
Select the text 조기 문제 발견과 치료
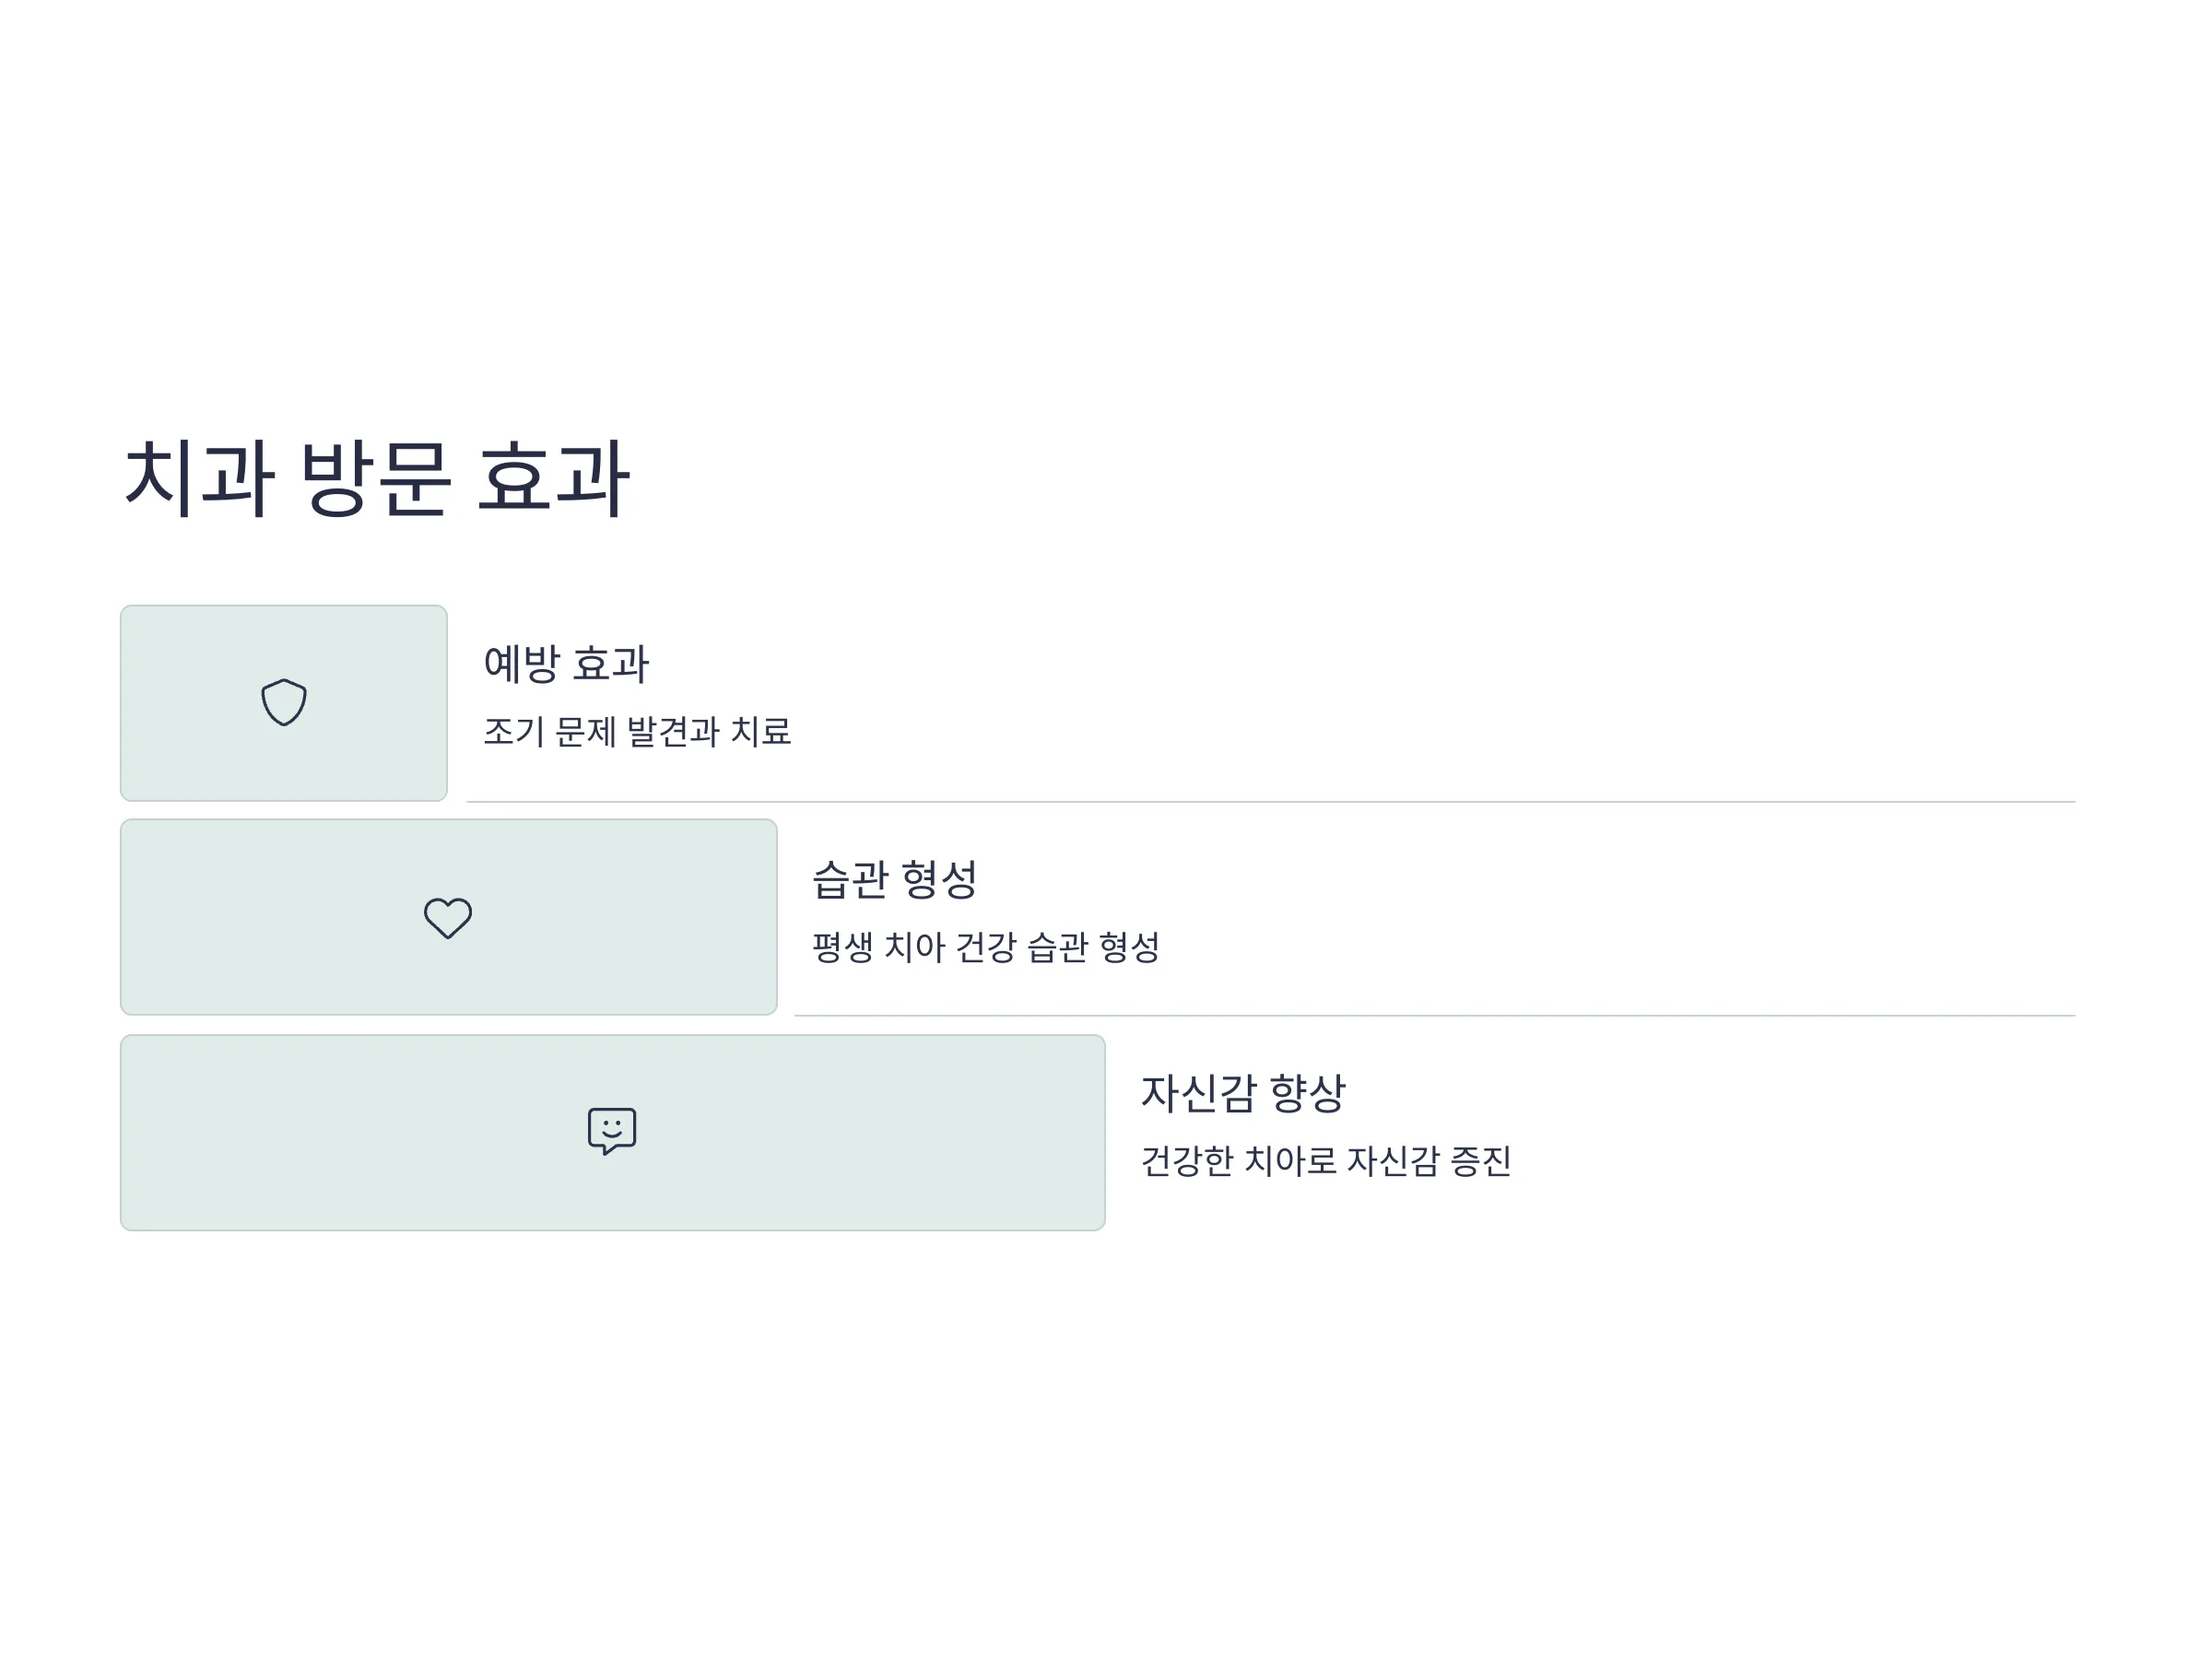pyautogui.click(x=637, y=731)
